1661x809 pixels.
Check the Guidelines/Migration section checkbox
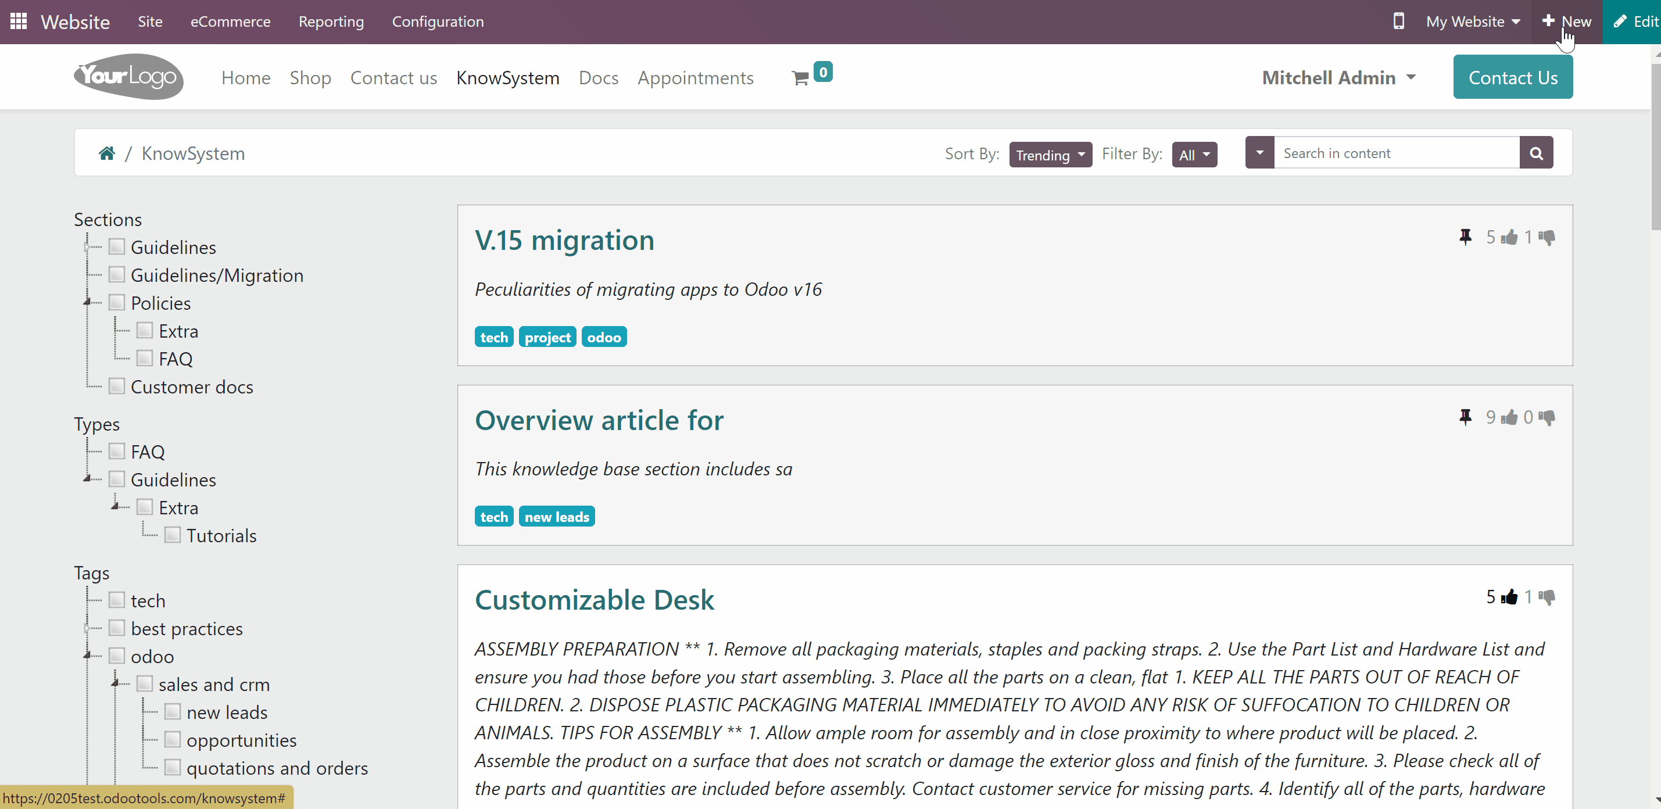point(117,275)
